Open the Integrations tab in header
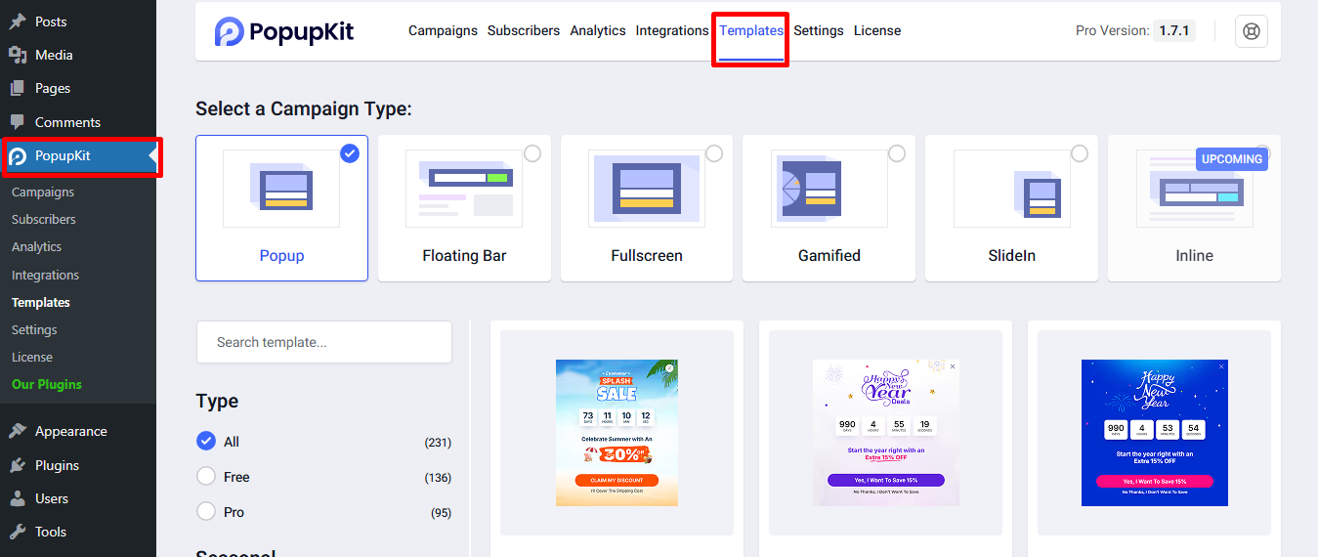Viewport: 1318px width, 557px height. 672,30
